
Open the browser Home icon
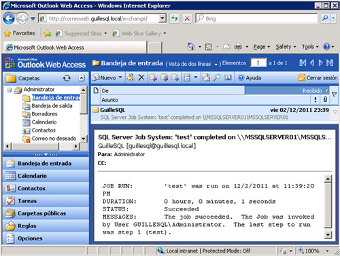[x=190, y=47]
